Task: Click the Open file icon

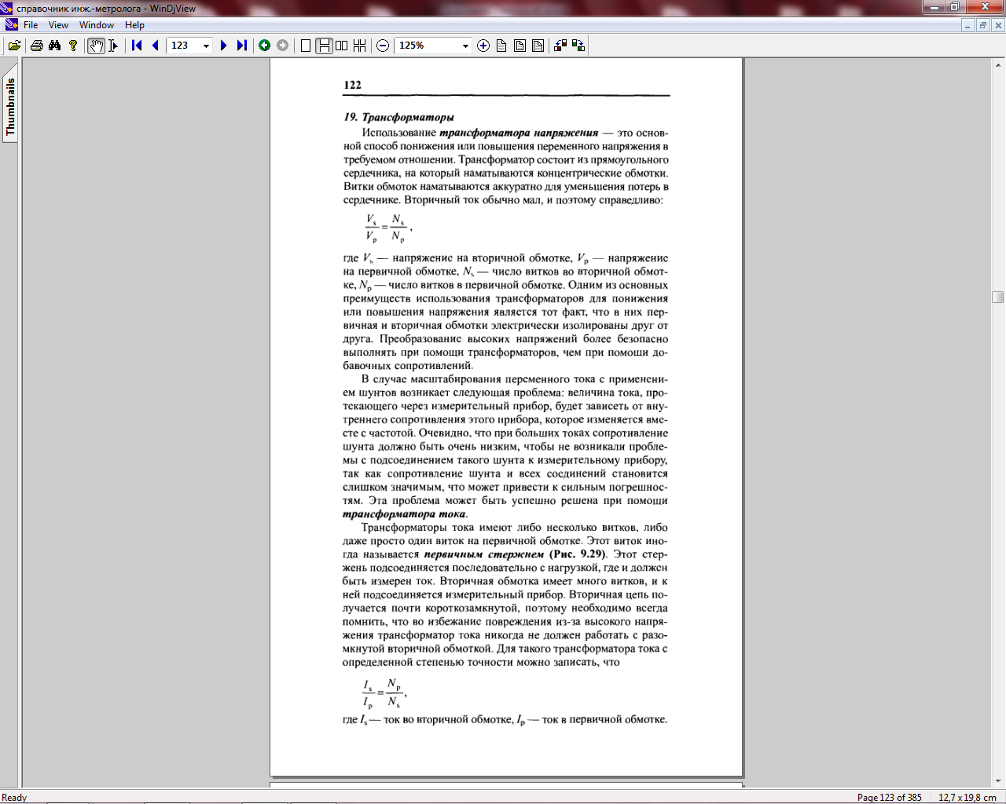Action: point(14,46)
